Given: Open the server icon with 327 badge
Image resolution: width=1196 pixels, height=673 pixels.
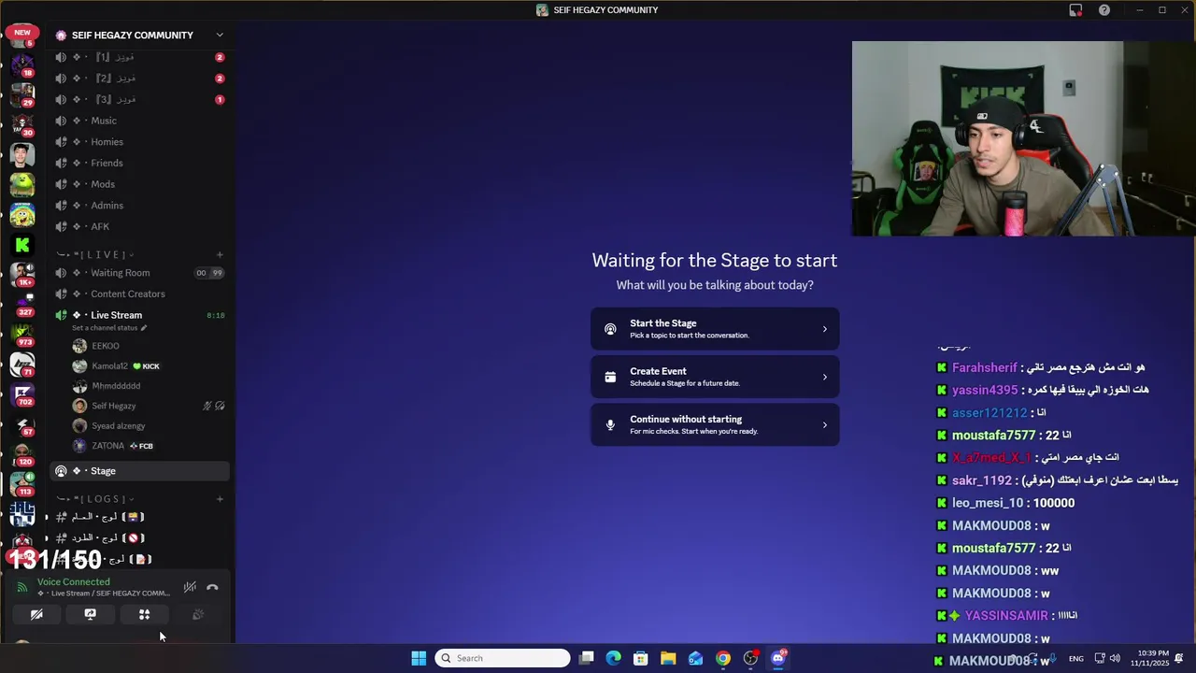Looking at the screenshot, I should click(22, 304).
